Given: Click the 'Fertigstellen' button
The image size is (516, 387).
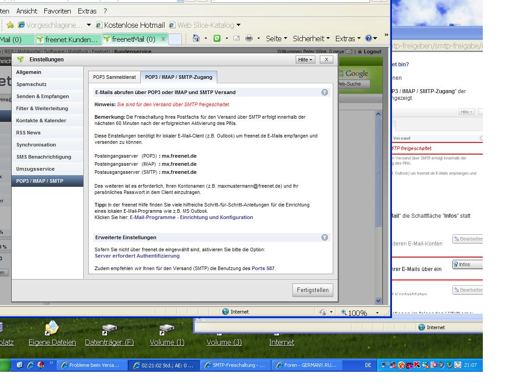Looking at the screenshot, I should 313,290.
